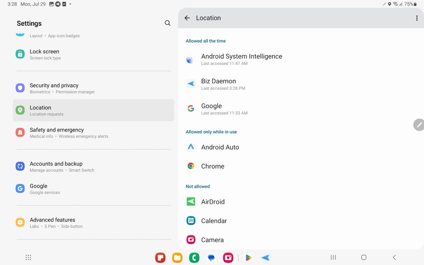Switch to Security and privacy settings
Viewport: 424px width, 265px height.
click(x=54, y=88)
